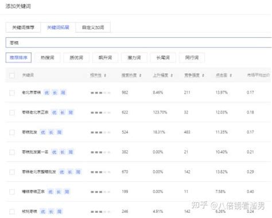Click 同 tag in row with heat 382
272x218 pixels.
coord(71,152)
